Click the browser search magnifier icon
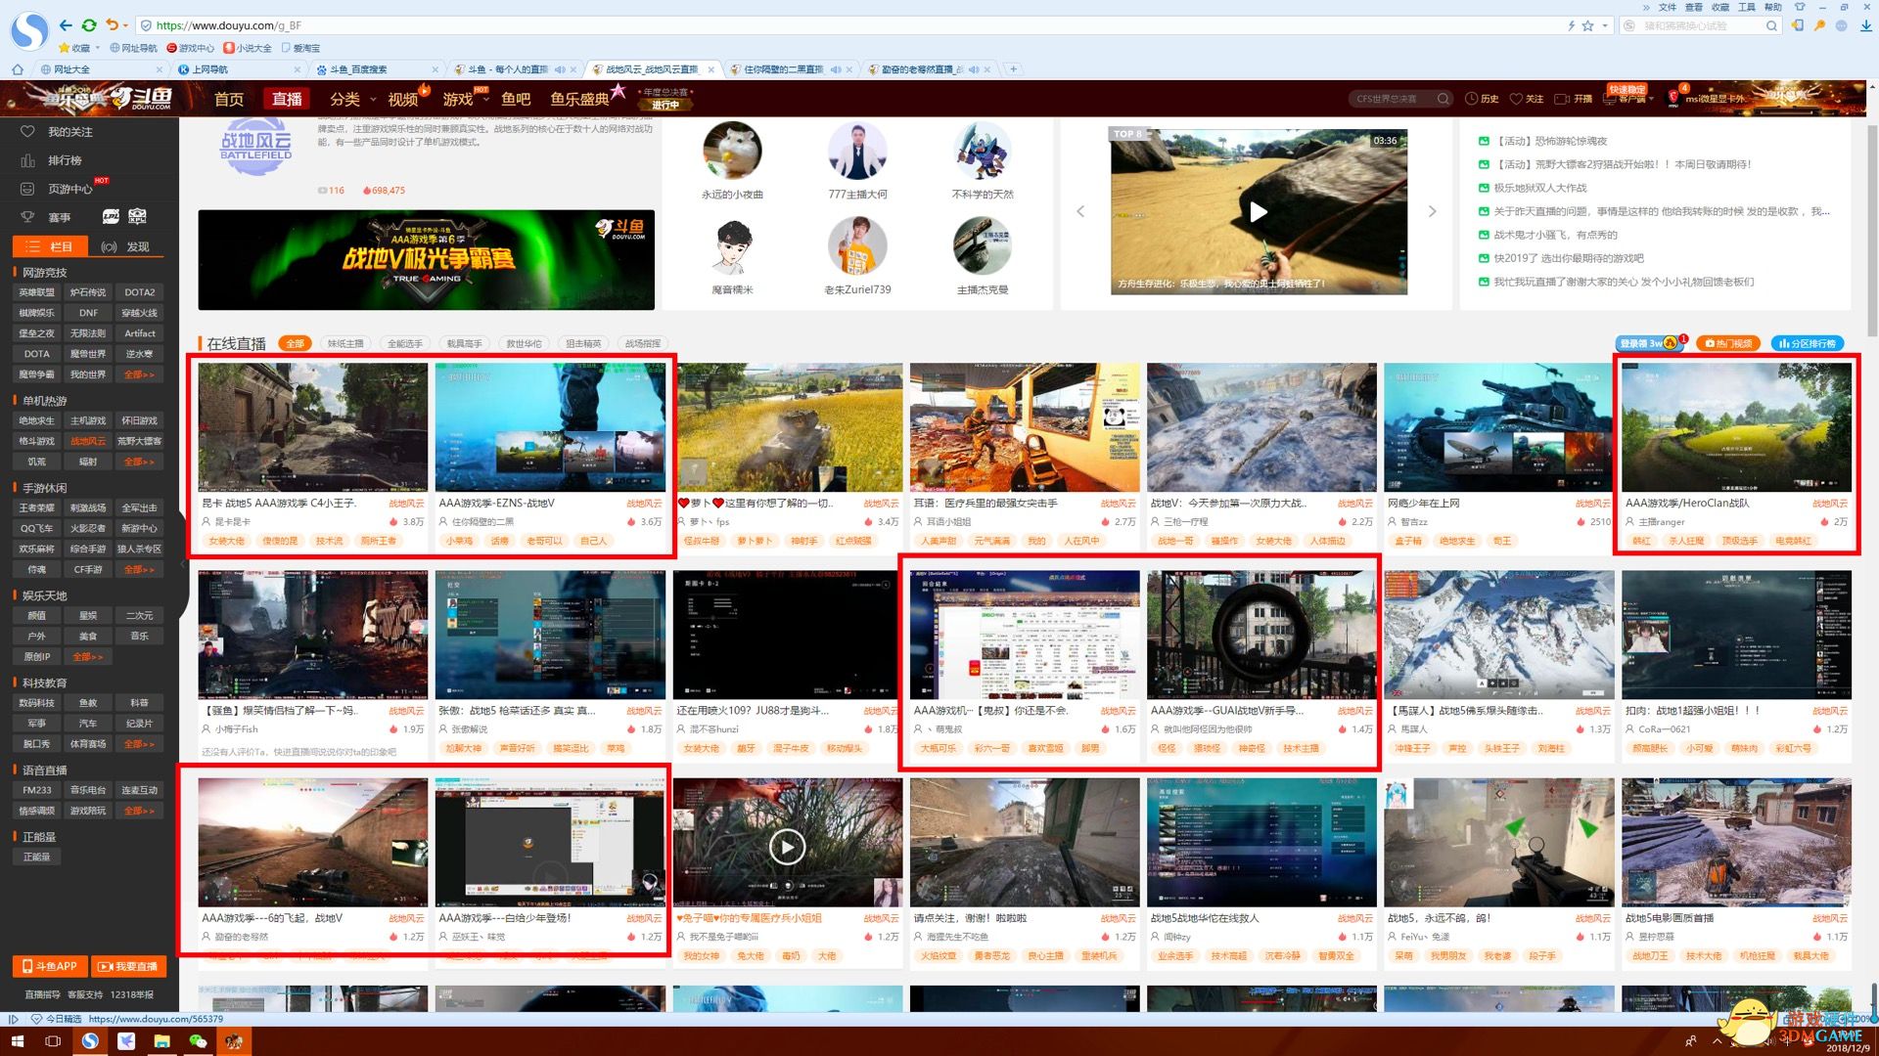This screenshot has height=1056, width=1879. coord(1771,25)
